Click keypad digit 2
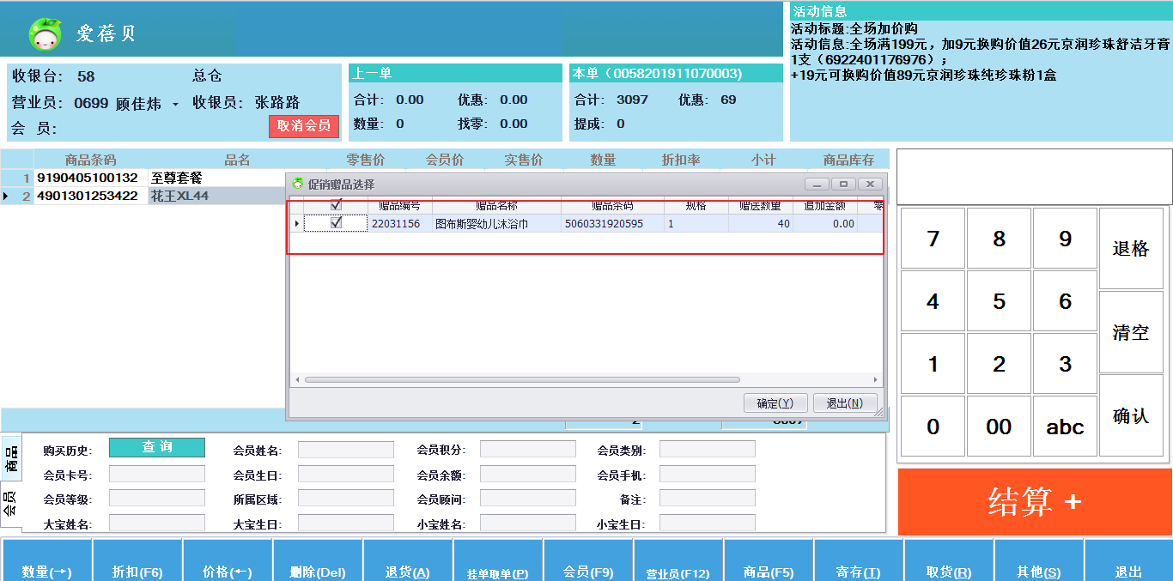 [x=999, y=364]
